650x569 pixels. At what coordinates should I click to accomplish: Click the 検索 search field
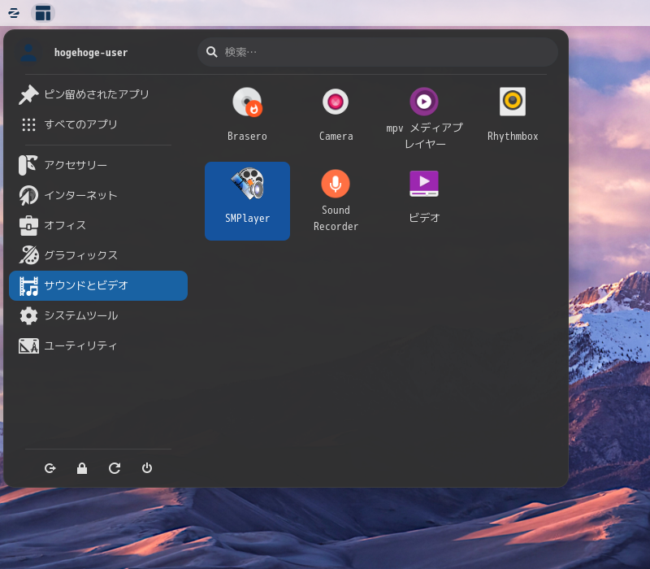click(x=378, y=52)
